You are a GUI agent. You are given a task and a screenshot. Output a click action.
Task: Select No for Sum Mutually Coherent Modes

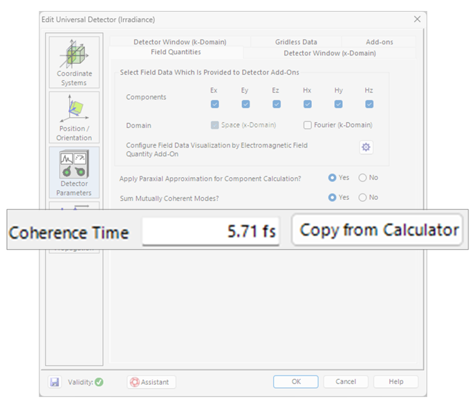[x=362, y=198]
